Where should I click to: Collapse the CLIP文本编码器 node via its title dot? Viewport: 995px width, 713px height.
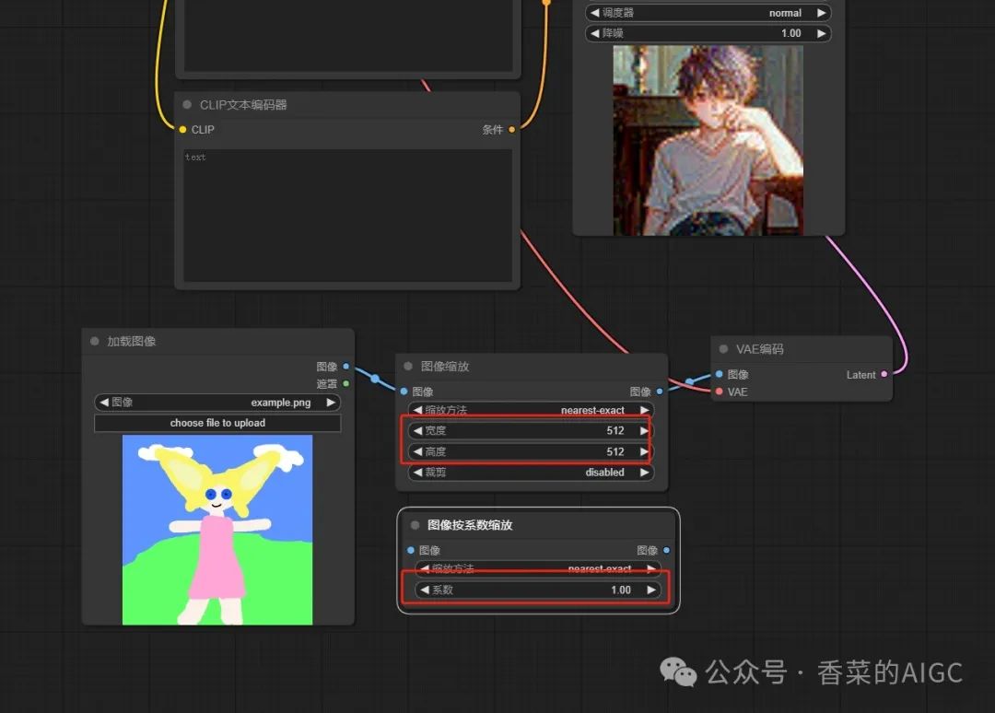tap(187, 105)
